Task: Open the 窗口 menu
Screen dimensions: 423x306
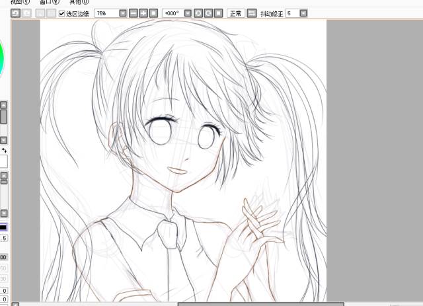Action: point(49,2)
